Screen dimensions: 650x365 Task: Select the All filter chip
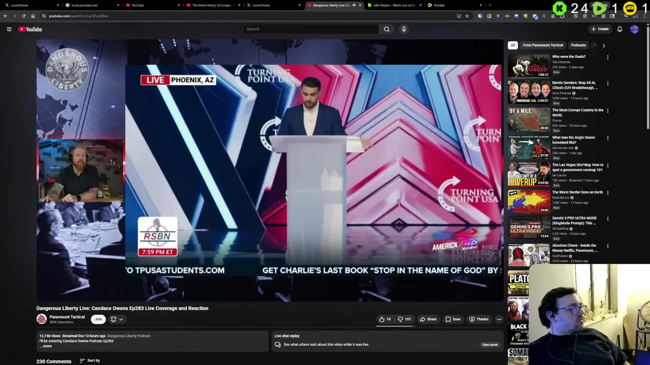(x=513, y=45)
